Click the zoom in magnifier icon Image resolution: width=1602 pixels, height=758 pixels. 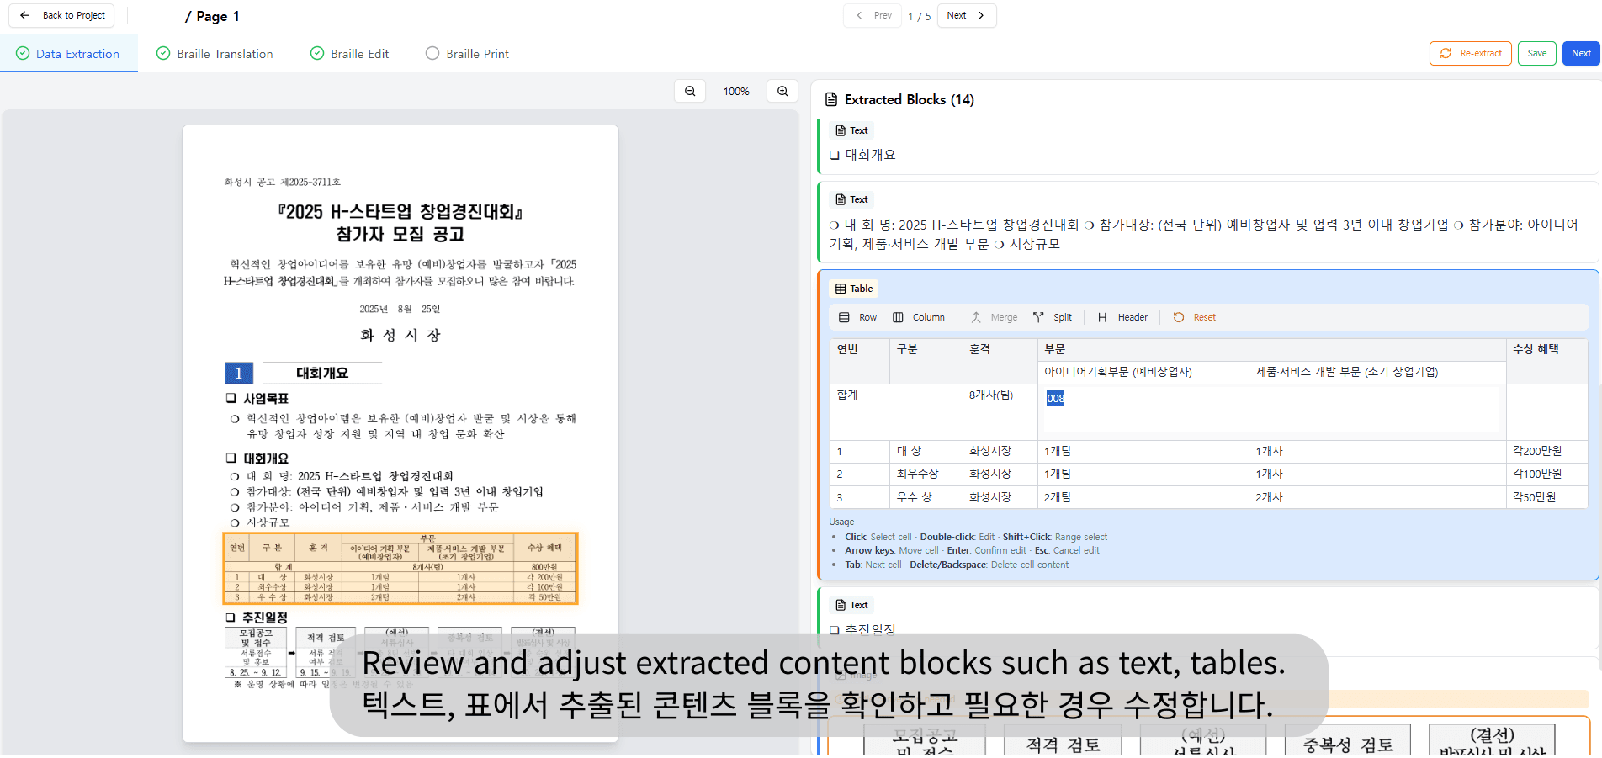click(782, 90)
